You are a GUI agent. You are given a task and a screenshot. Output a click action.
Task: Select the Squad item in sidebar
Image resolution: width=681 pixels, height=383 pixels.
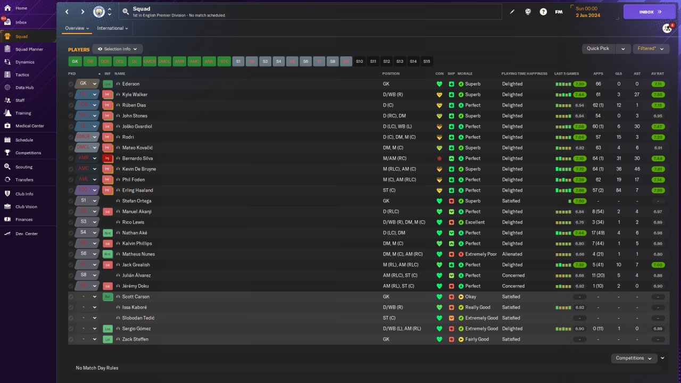(x=28, y=37)
